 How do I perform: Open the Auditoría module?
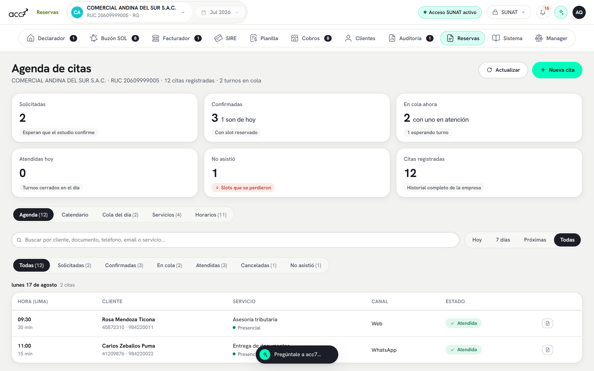pos(411,38)
